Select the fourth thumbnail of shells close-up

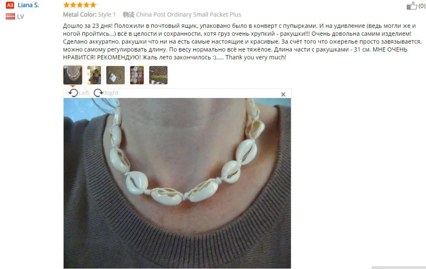[x=137, y=75]
